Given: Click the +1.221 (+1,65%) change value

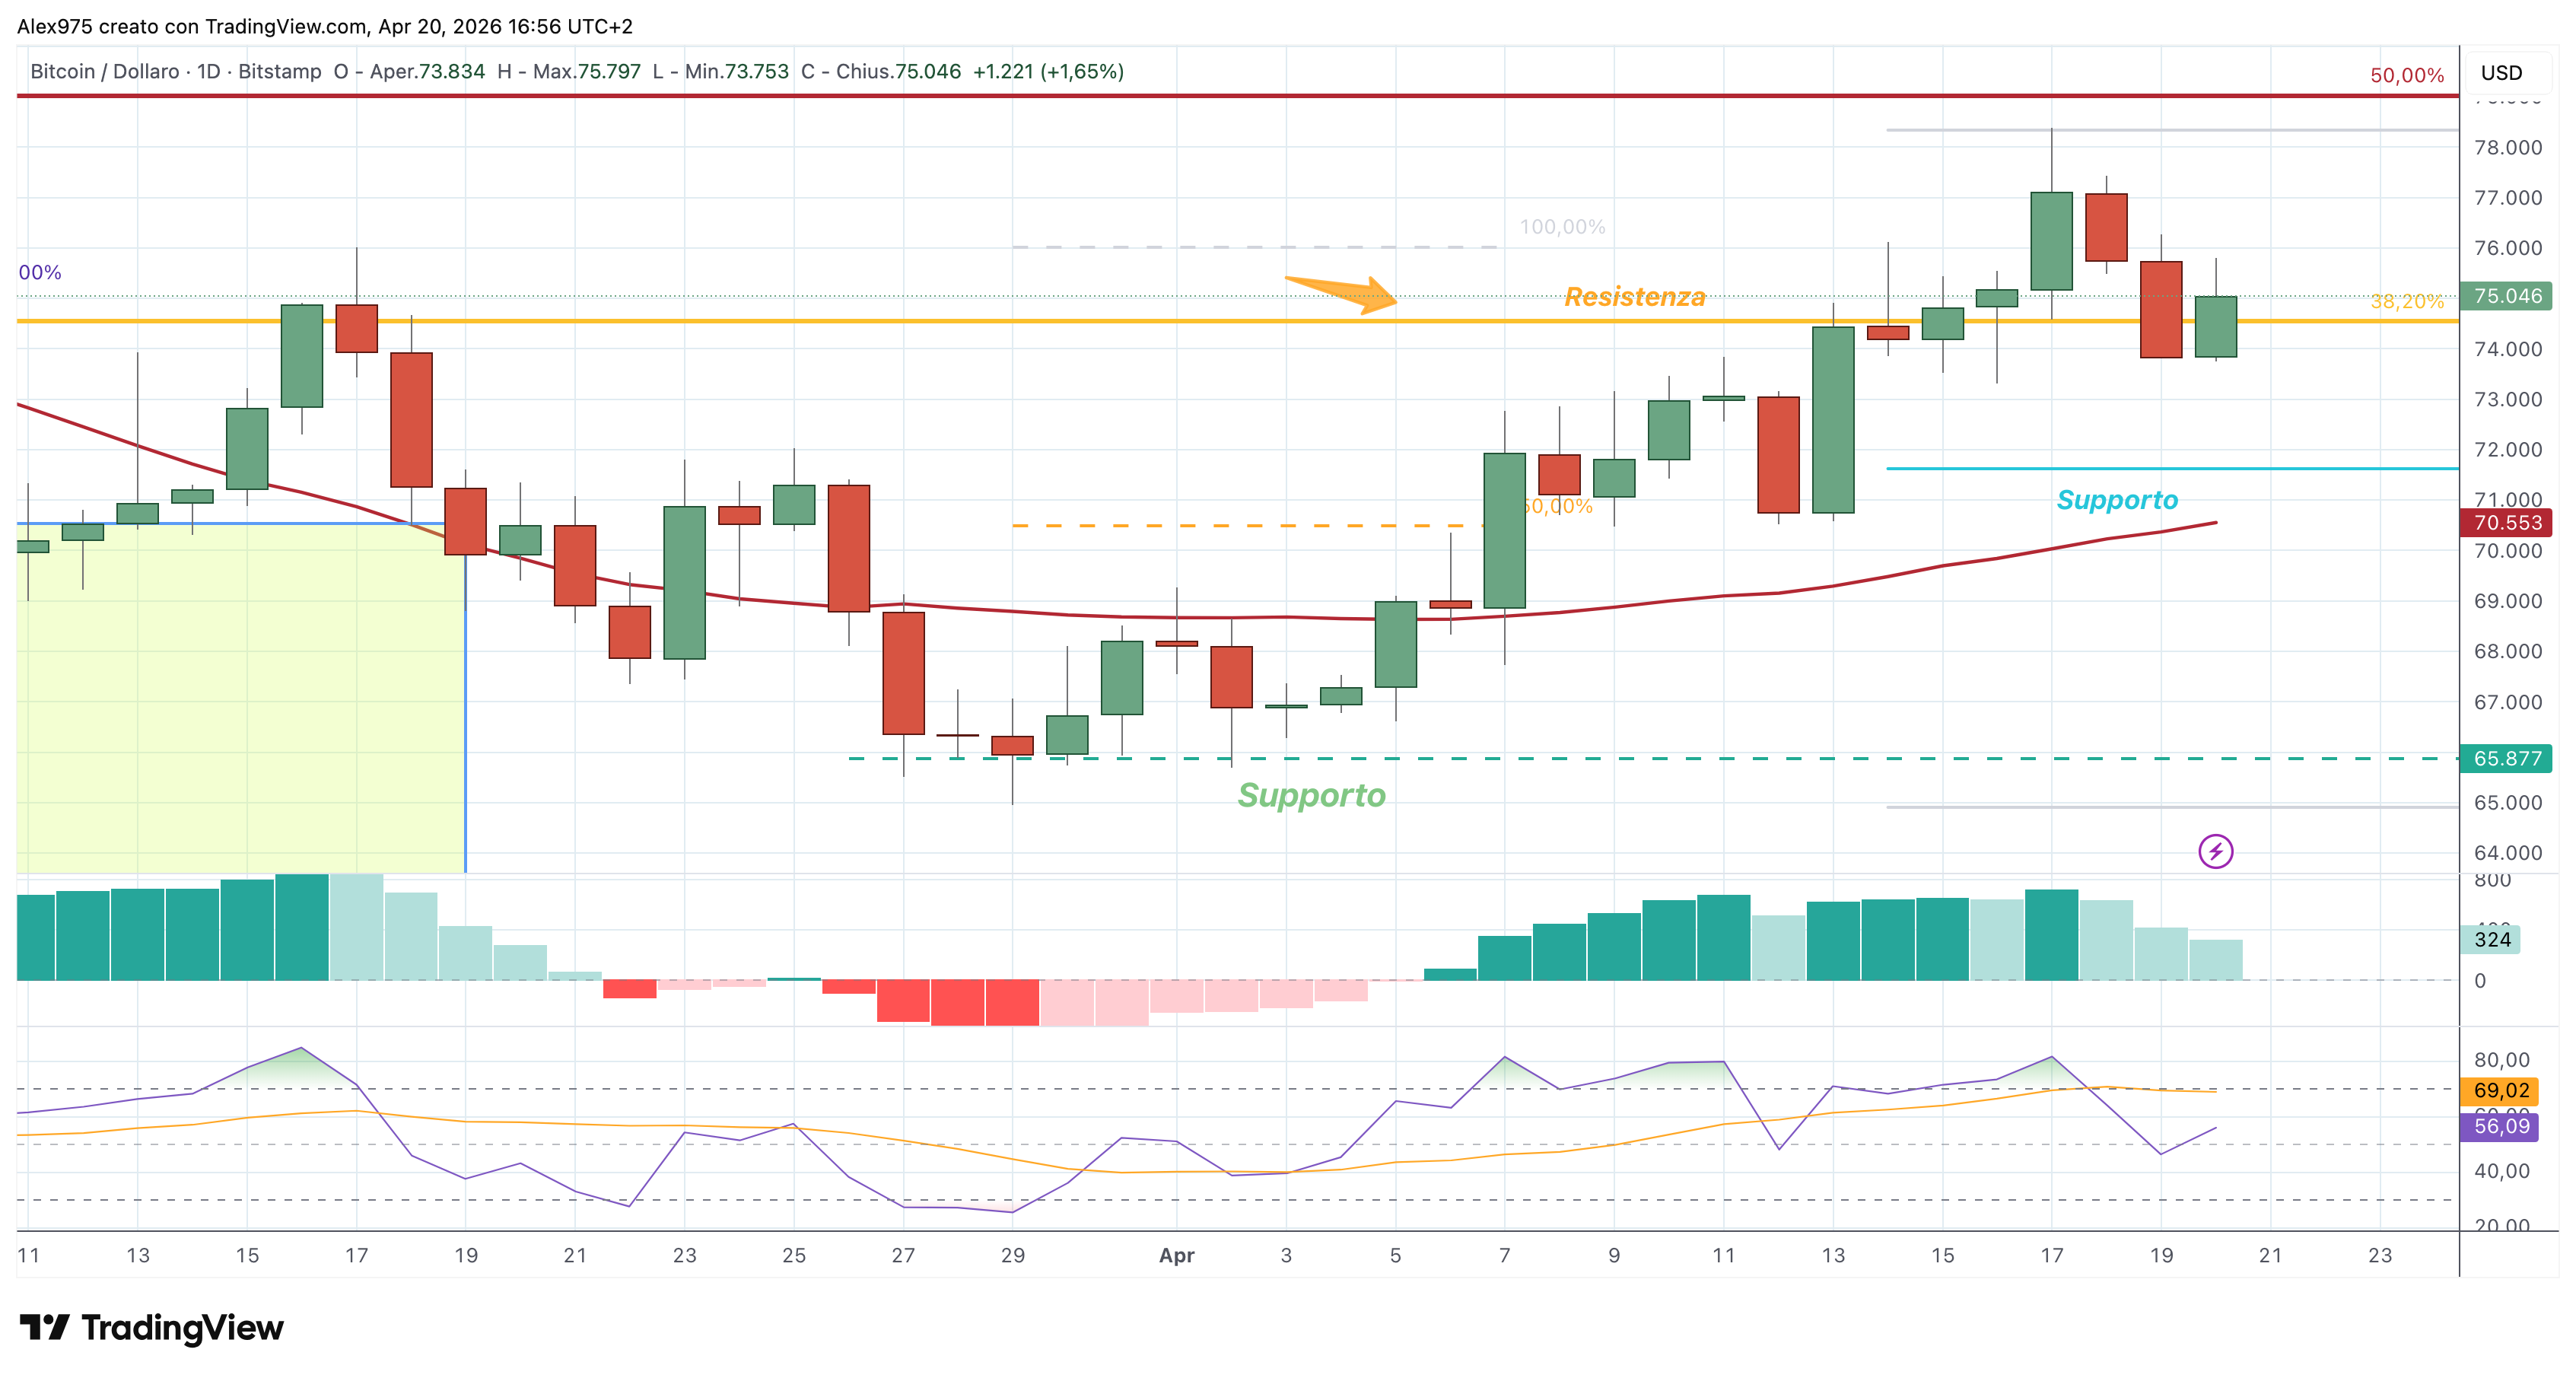Looking at the screenshot, I should click(1048, 71).
